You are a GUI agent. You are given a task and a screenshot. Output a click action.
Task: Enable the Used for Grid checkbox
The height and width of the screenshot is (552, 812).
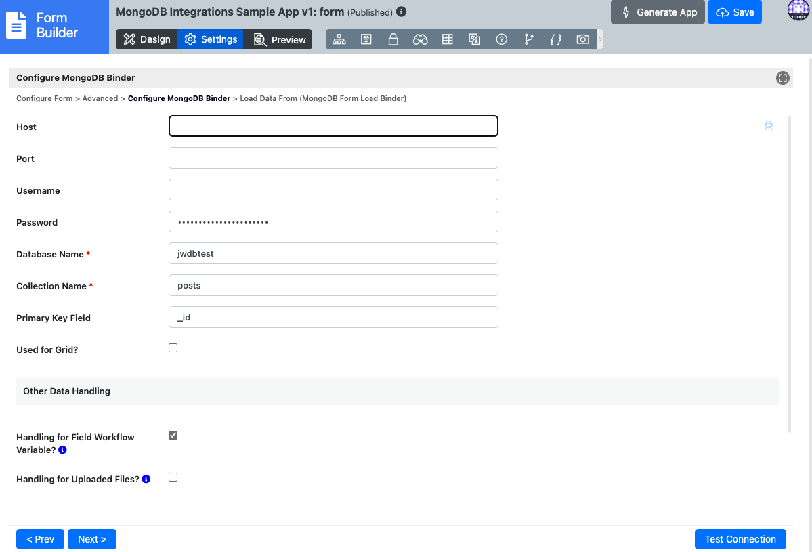coord(173,348)
